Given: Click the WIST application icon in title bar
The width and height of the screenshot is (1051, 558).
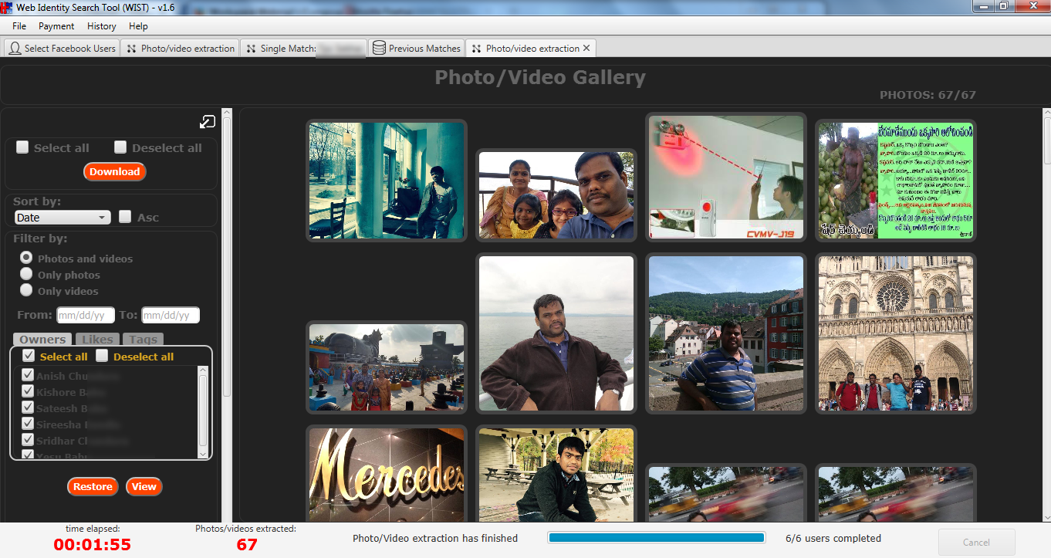Looking at the screenshot, I should tap(7, 7).
